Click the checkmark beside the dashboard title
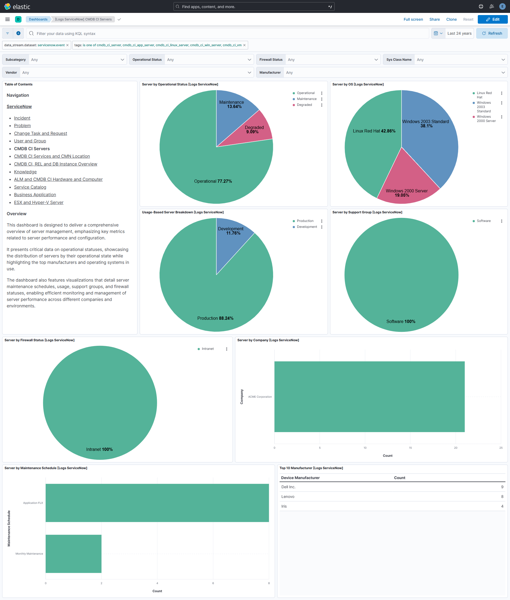This screenshot has height=600, width=510. pyautogui.click(x=119, y=19)
